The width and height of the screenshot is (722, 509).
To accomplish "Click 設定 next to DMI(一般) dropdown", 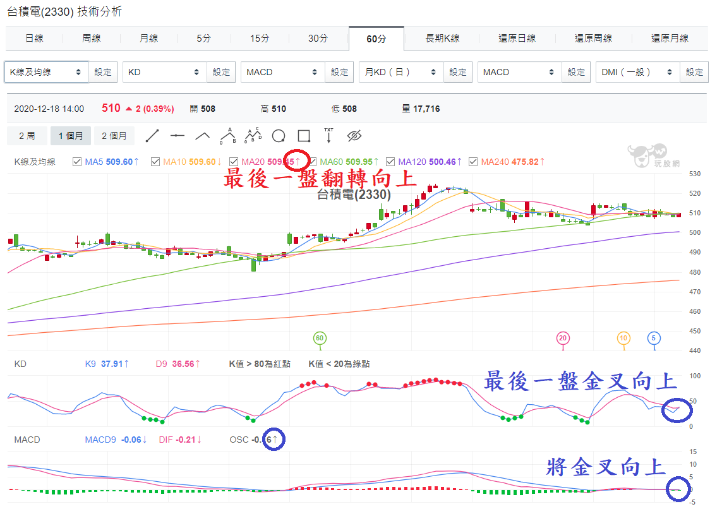I will coord(695,72).
